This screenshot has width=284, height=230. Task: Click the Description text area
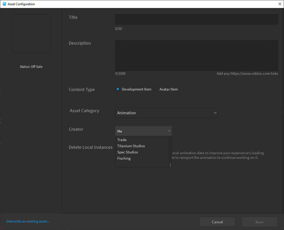coord(196,55)
